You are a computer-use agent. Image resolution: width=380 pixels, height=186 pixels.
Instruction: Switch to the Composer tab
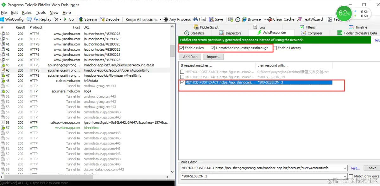(312, 33)
